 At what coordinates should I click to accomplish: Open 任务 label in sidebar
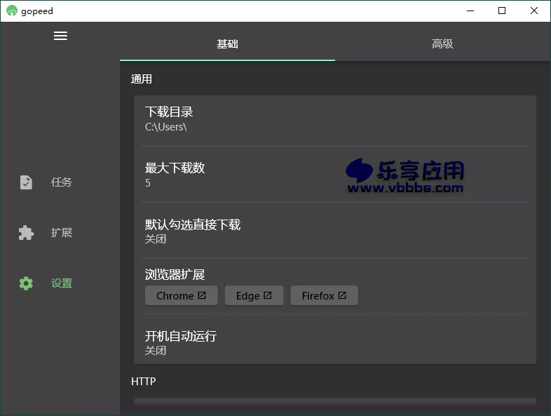pos(62,182)
